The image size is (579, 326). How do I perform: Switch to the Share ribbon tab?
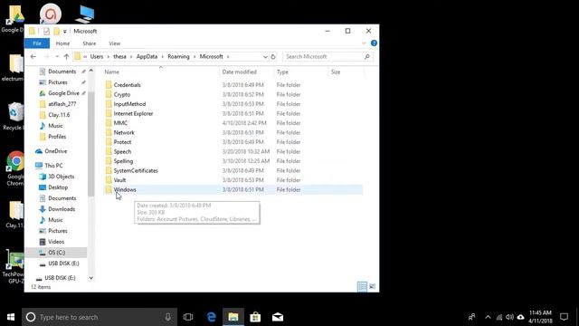pyautogui.click(x=90, y=43)
